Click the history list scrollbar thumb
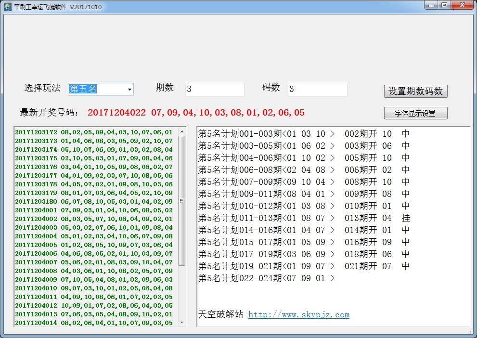Image resolution: width=477 pixels, height=338 pixels. 182,200
